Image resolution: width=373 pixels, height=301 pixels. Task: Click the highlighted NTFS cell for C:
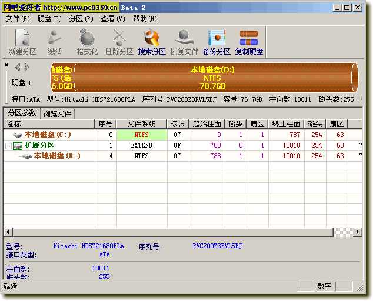pyautogui.click(x=142, y=135)
